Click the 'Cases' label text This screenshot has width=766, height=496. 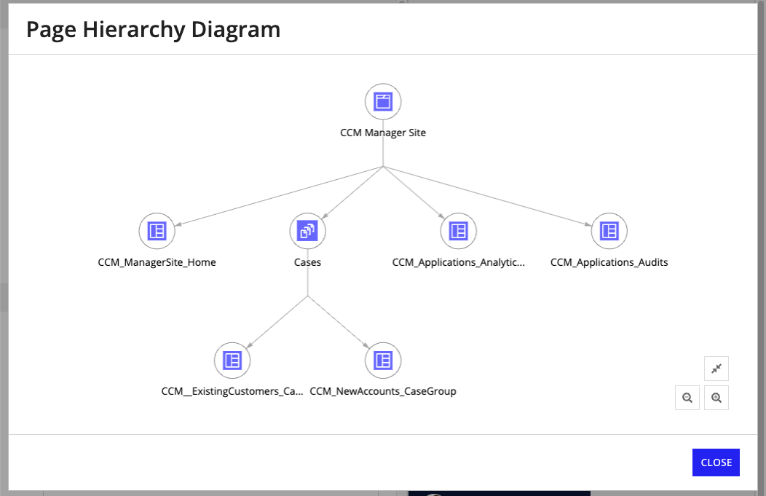tap(308, 262)
